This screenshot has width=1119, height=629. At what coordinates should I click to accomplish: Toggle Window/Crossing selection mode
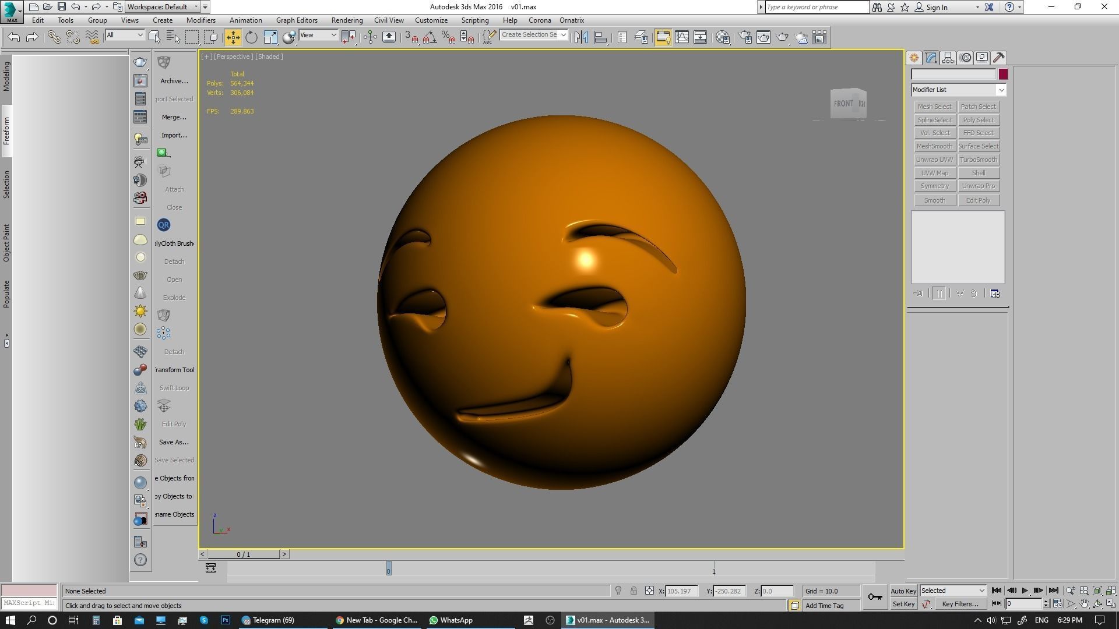pos(211,37)
